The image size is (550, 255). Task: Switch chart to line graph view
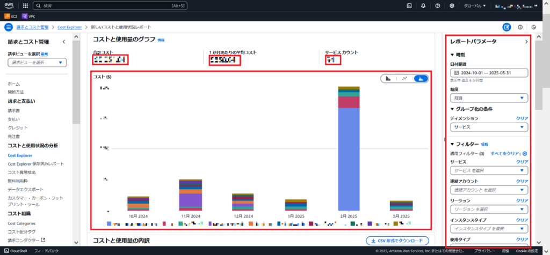click(404, 78)
